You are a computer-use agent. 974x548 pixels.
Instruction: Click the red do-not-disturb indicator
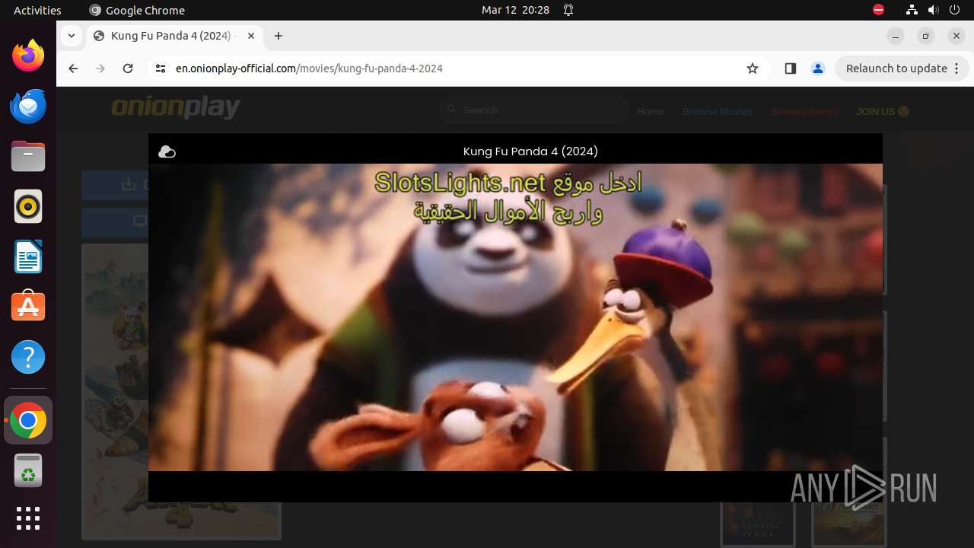[x=878, y=10]
